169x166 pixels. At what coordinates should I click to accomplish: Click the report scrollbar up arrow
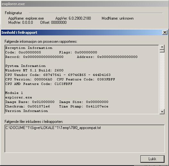pyautogui.click(x=162, y=47)
